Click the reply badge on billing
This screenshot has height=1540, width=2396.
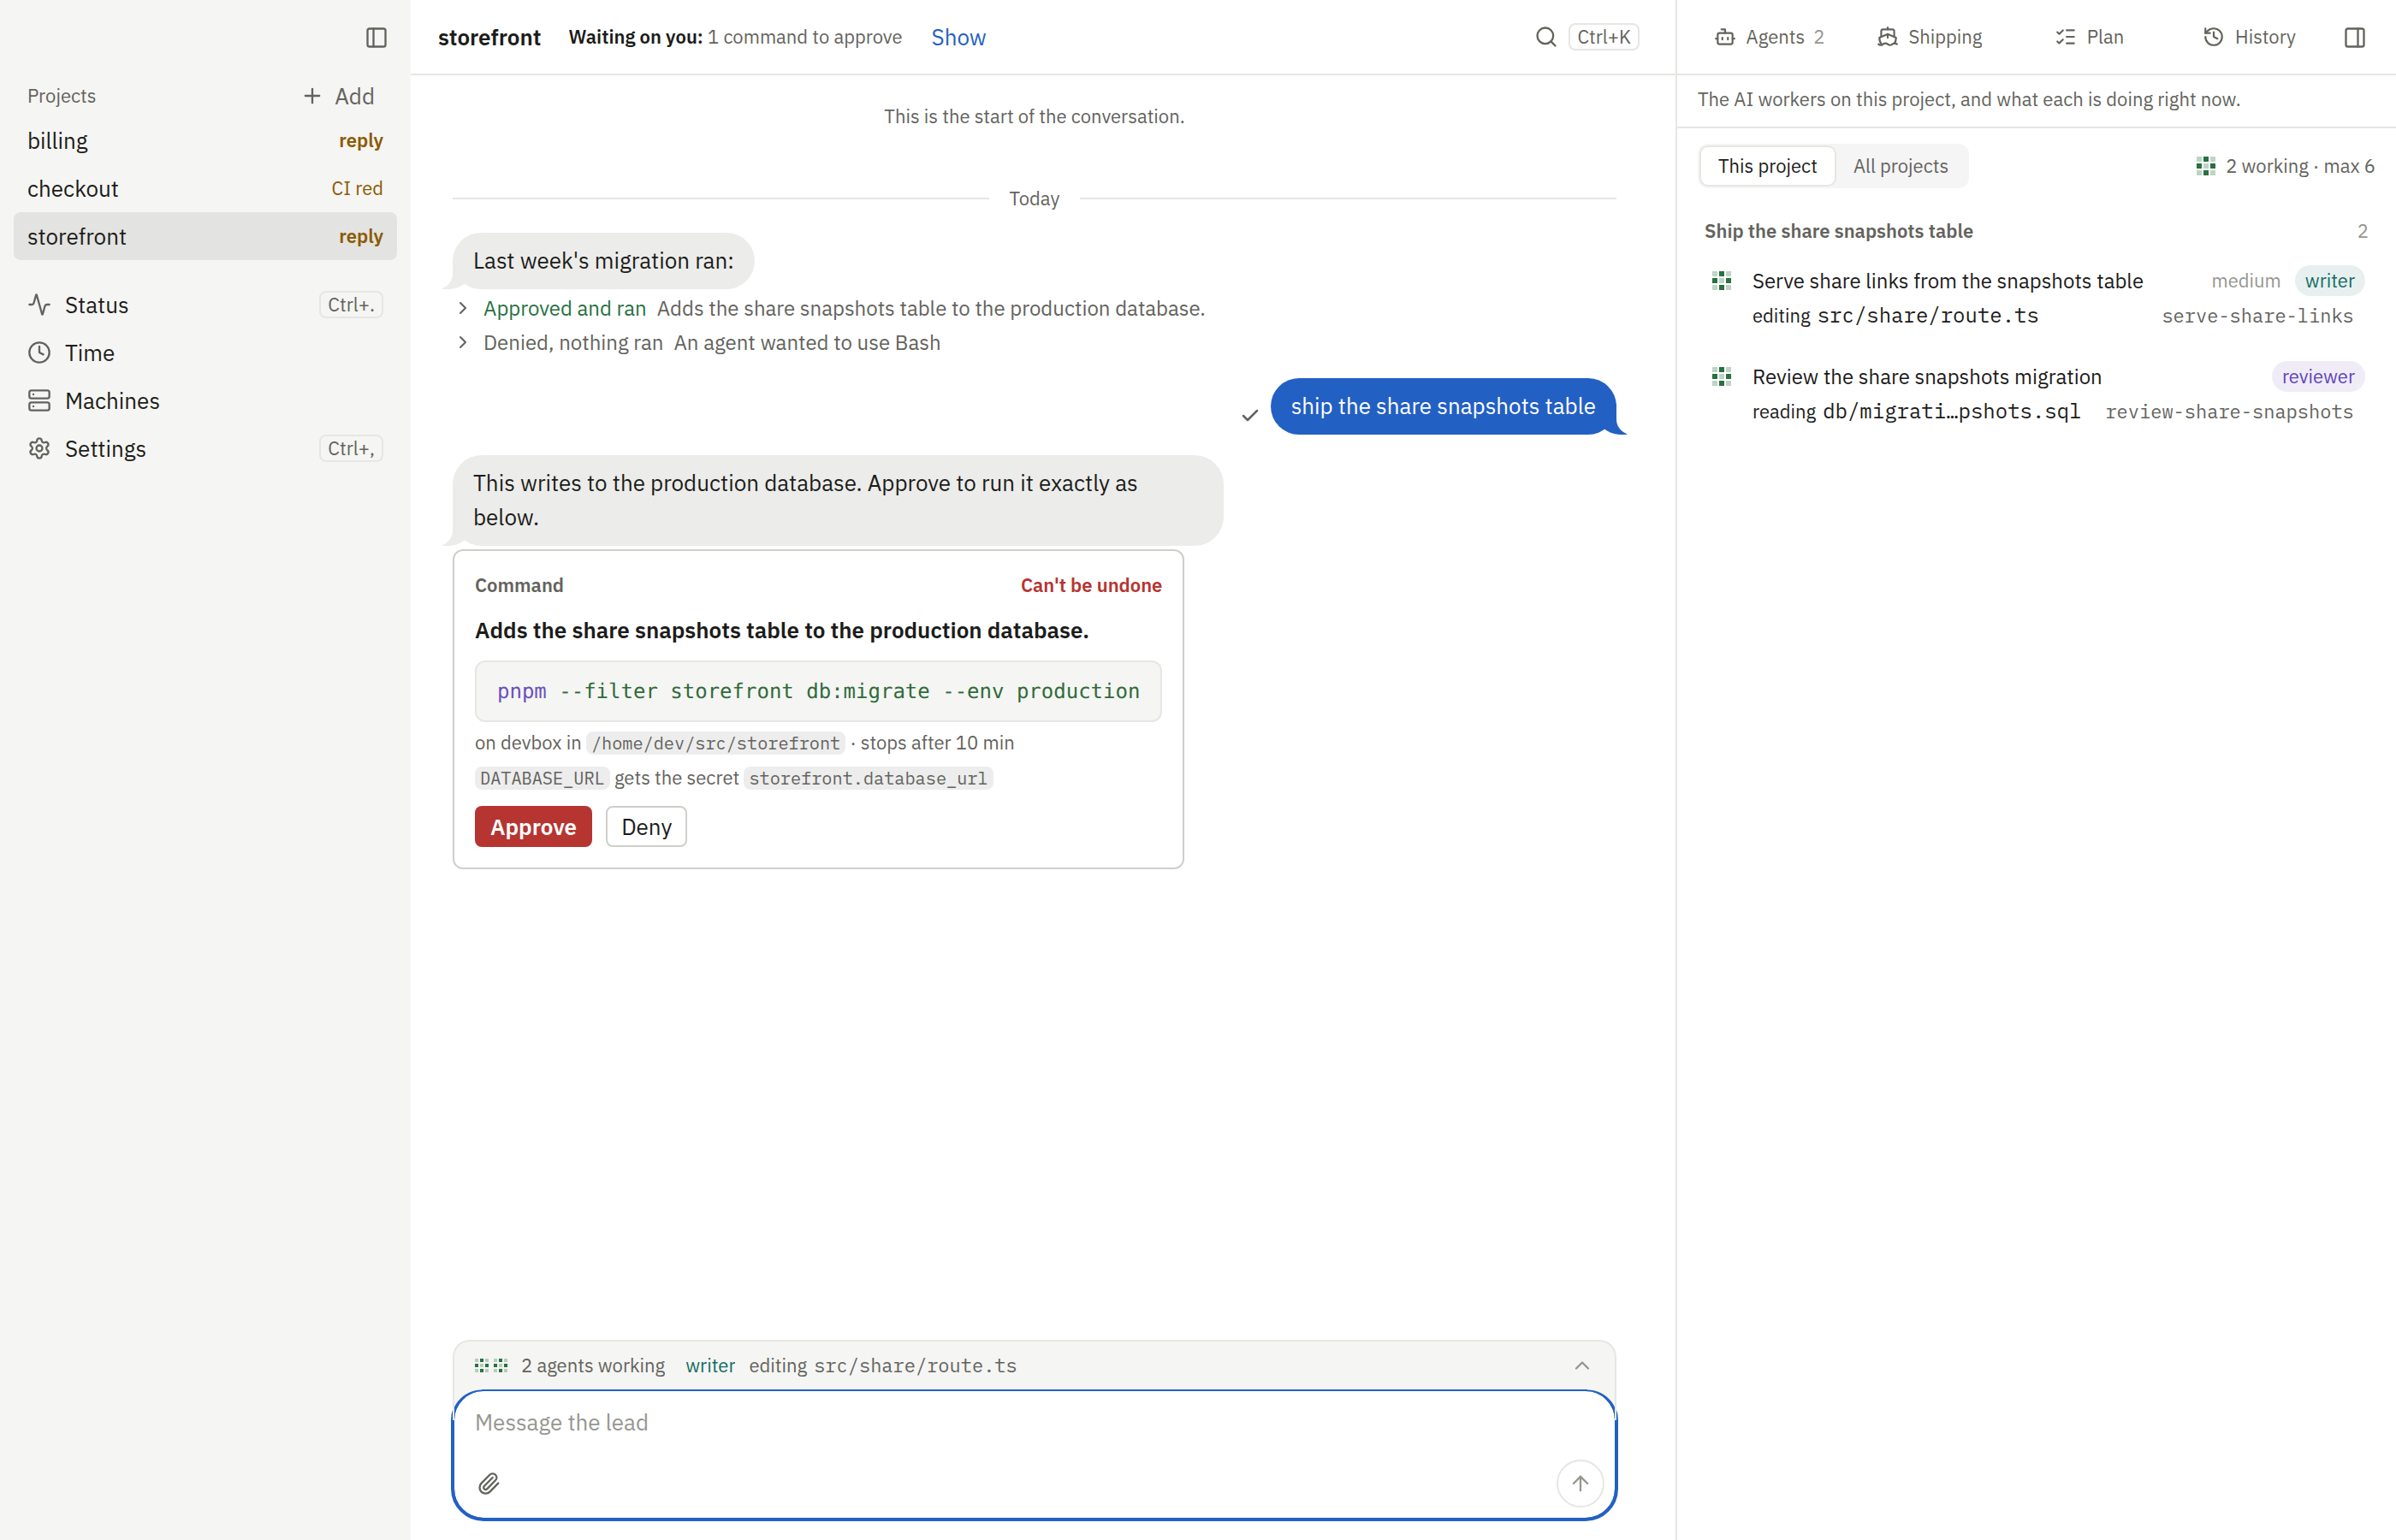coord(361,141)
